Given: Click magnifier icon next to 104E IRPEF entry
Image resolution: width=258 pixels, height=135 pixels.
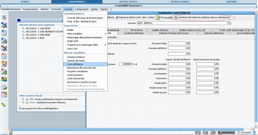Looking at the screenshot, I should coord(23,28).
